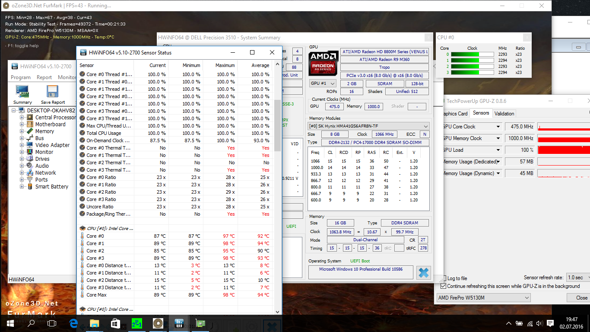Screen dimensions: 590x332
Task: Open the Windows Store taskbar icon
Action: click(x=115, y=323)
